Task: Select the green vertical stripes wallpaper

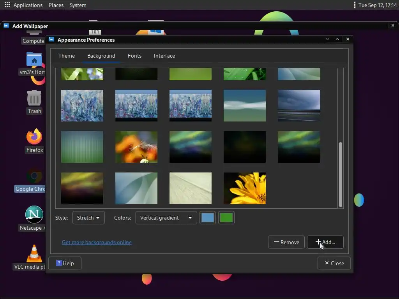Action: click(x=82, y=147)
